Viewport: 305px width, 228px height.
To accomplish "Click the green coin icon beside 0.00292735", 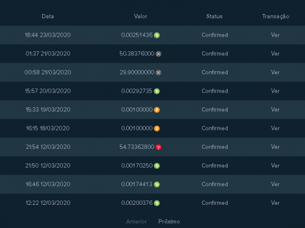I will [x=157, y=91].
